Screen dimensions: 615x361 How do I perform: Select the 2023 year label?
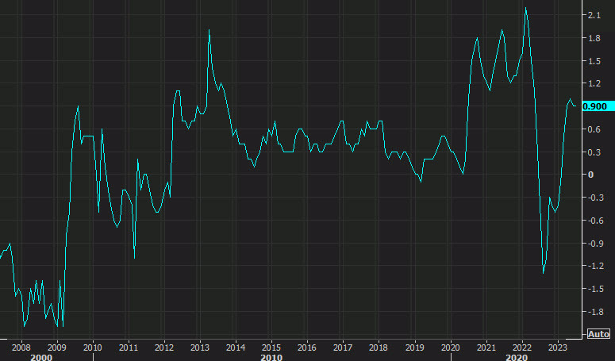point(558,348)
